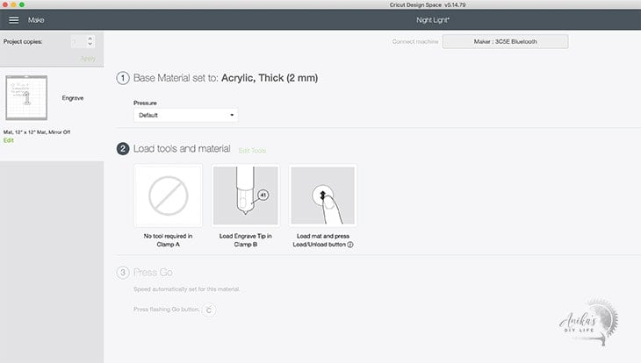Click the Load Engrave Tip in Clamp B caption
The image size is (641, 363).
point(246,240)
